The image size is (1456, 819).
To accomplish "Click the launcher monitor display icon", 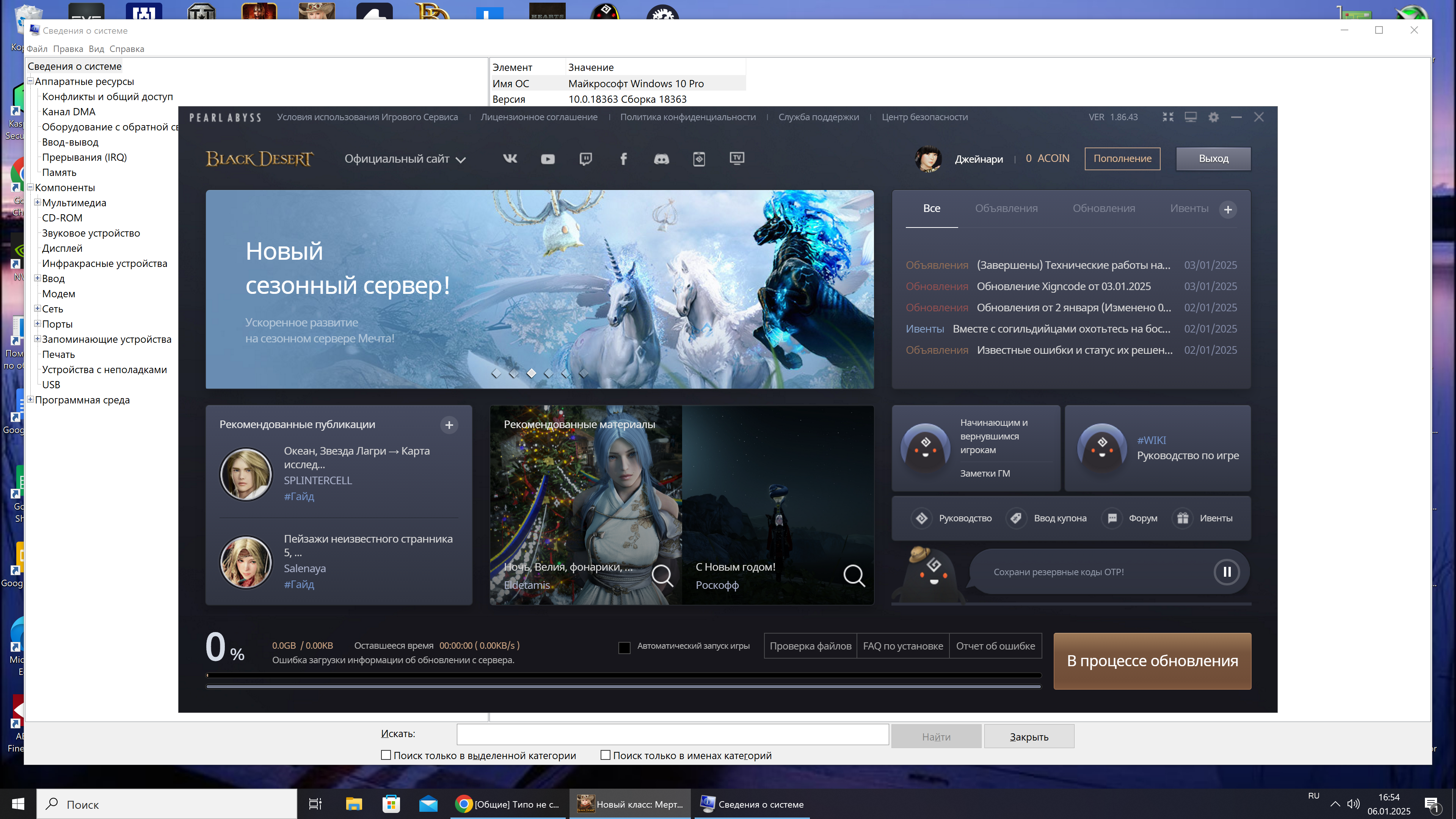I will (x=1191, y=117).
